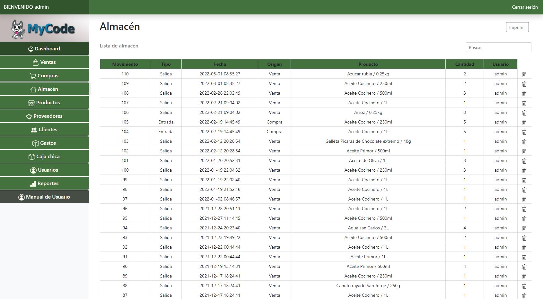Delete movement 88 Canuto rayado row

pyautogui.click(x=524, y=286)
